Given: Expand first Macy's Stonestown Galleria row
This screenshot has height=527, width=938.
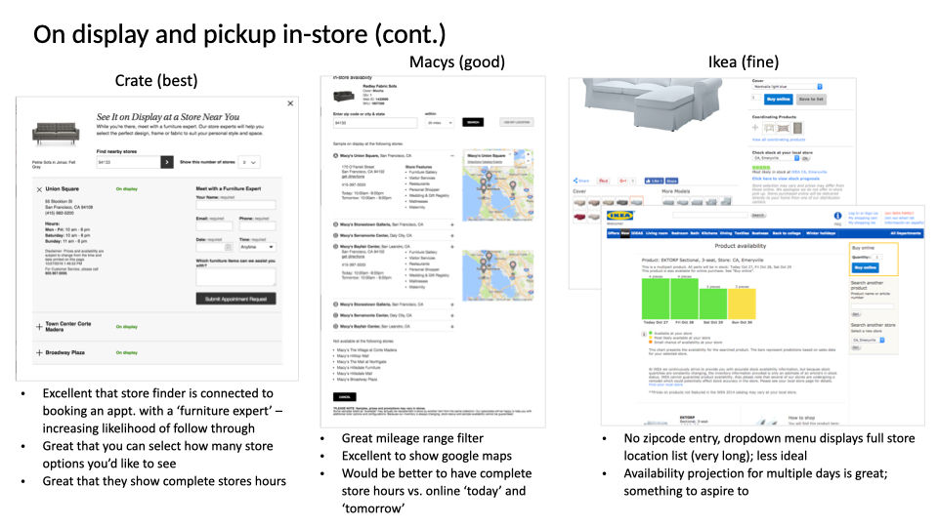Looking at the screenshot, I should click(452, 224).
